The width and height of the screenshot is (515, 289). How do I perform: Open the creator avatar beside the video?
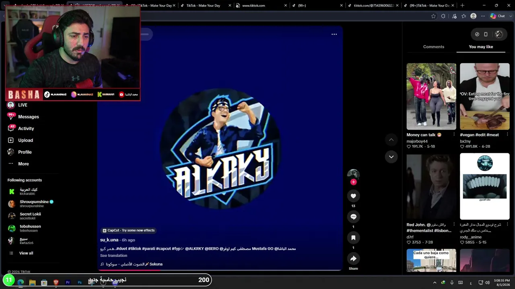point(353,174)
